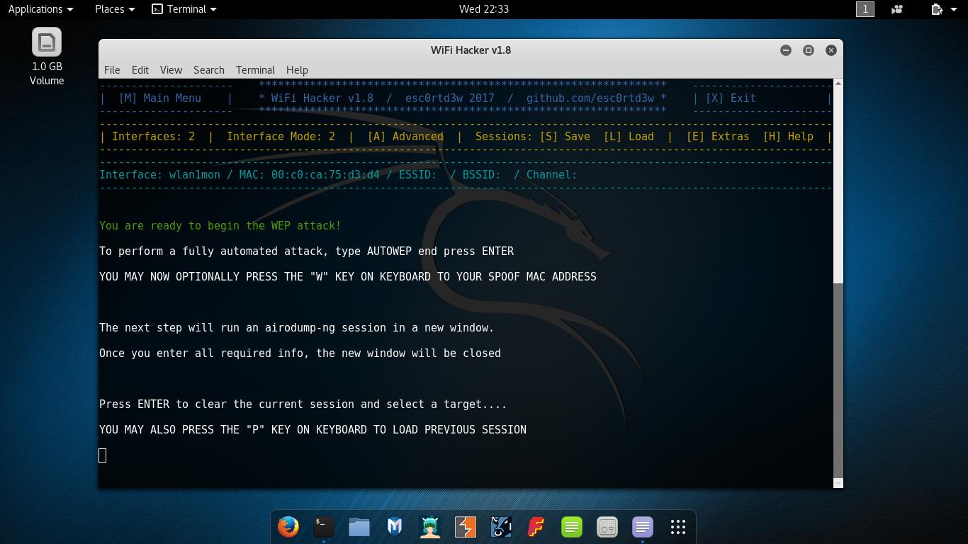
Task: Click the "[S] Save" text
Action: point(565,137)
